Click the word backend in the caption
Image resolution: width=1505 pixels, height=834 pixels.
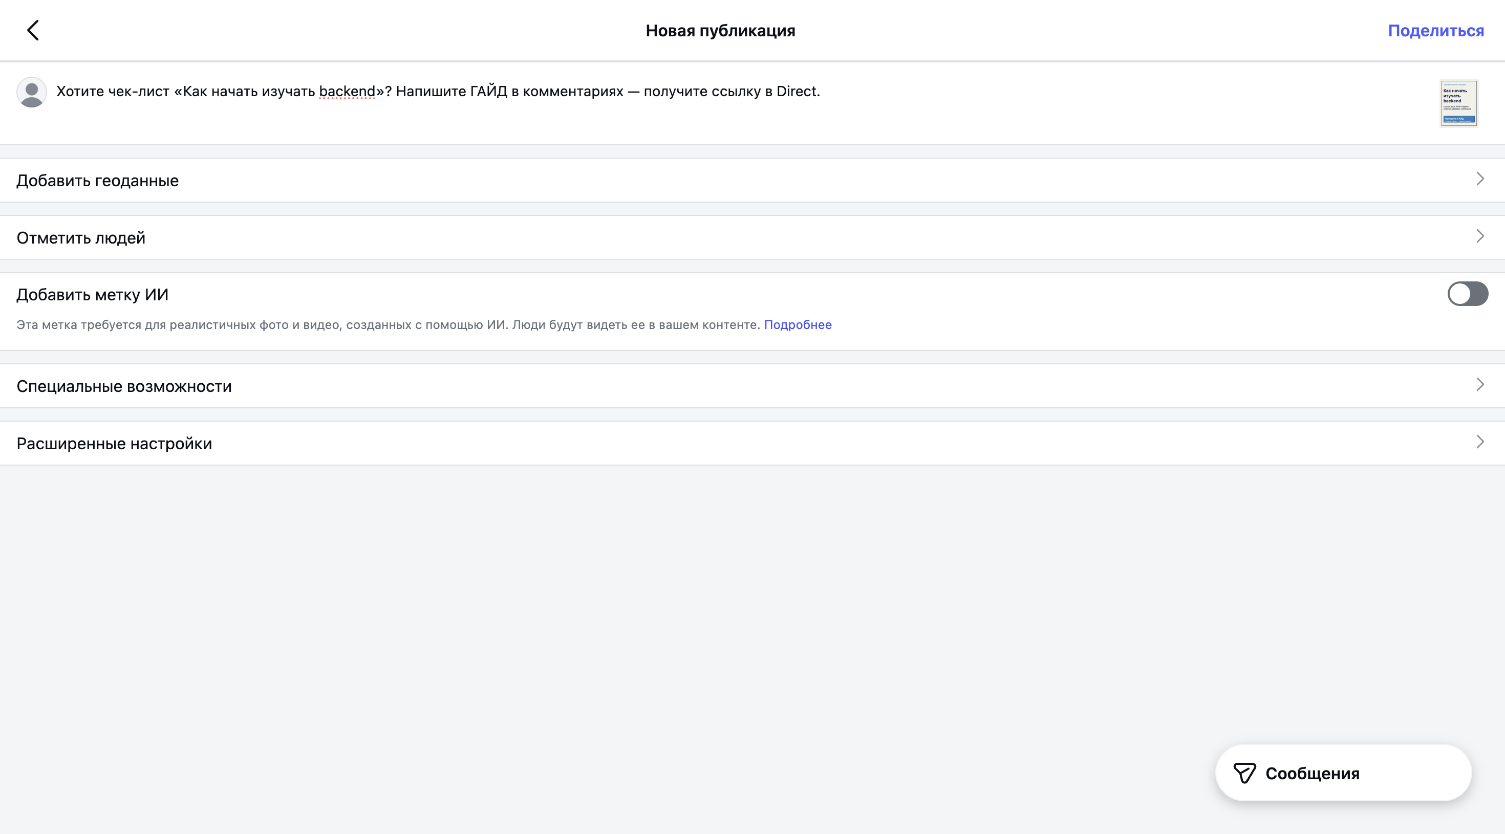pos(347,92)
